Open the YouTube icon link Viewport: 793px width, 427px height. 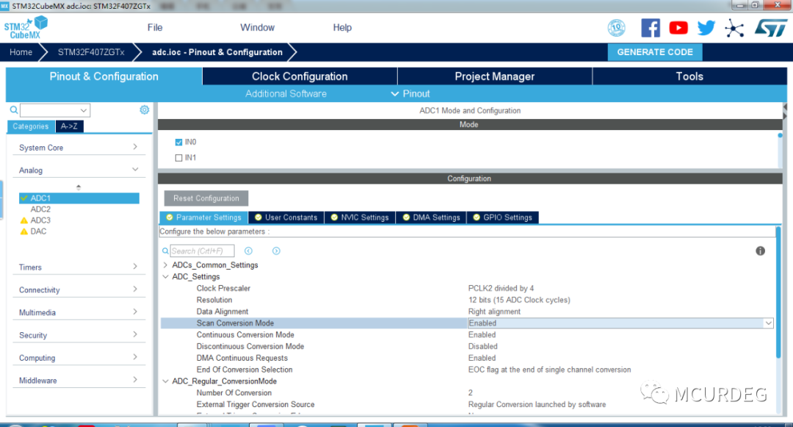click(678, 28)
